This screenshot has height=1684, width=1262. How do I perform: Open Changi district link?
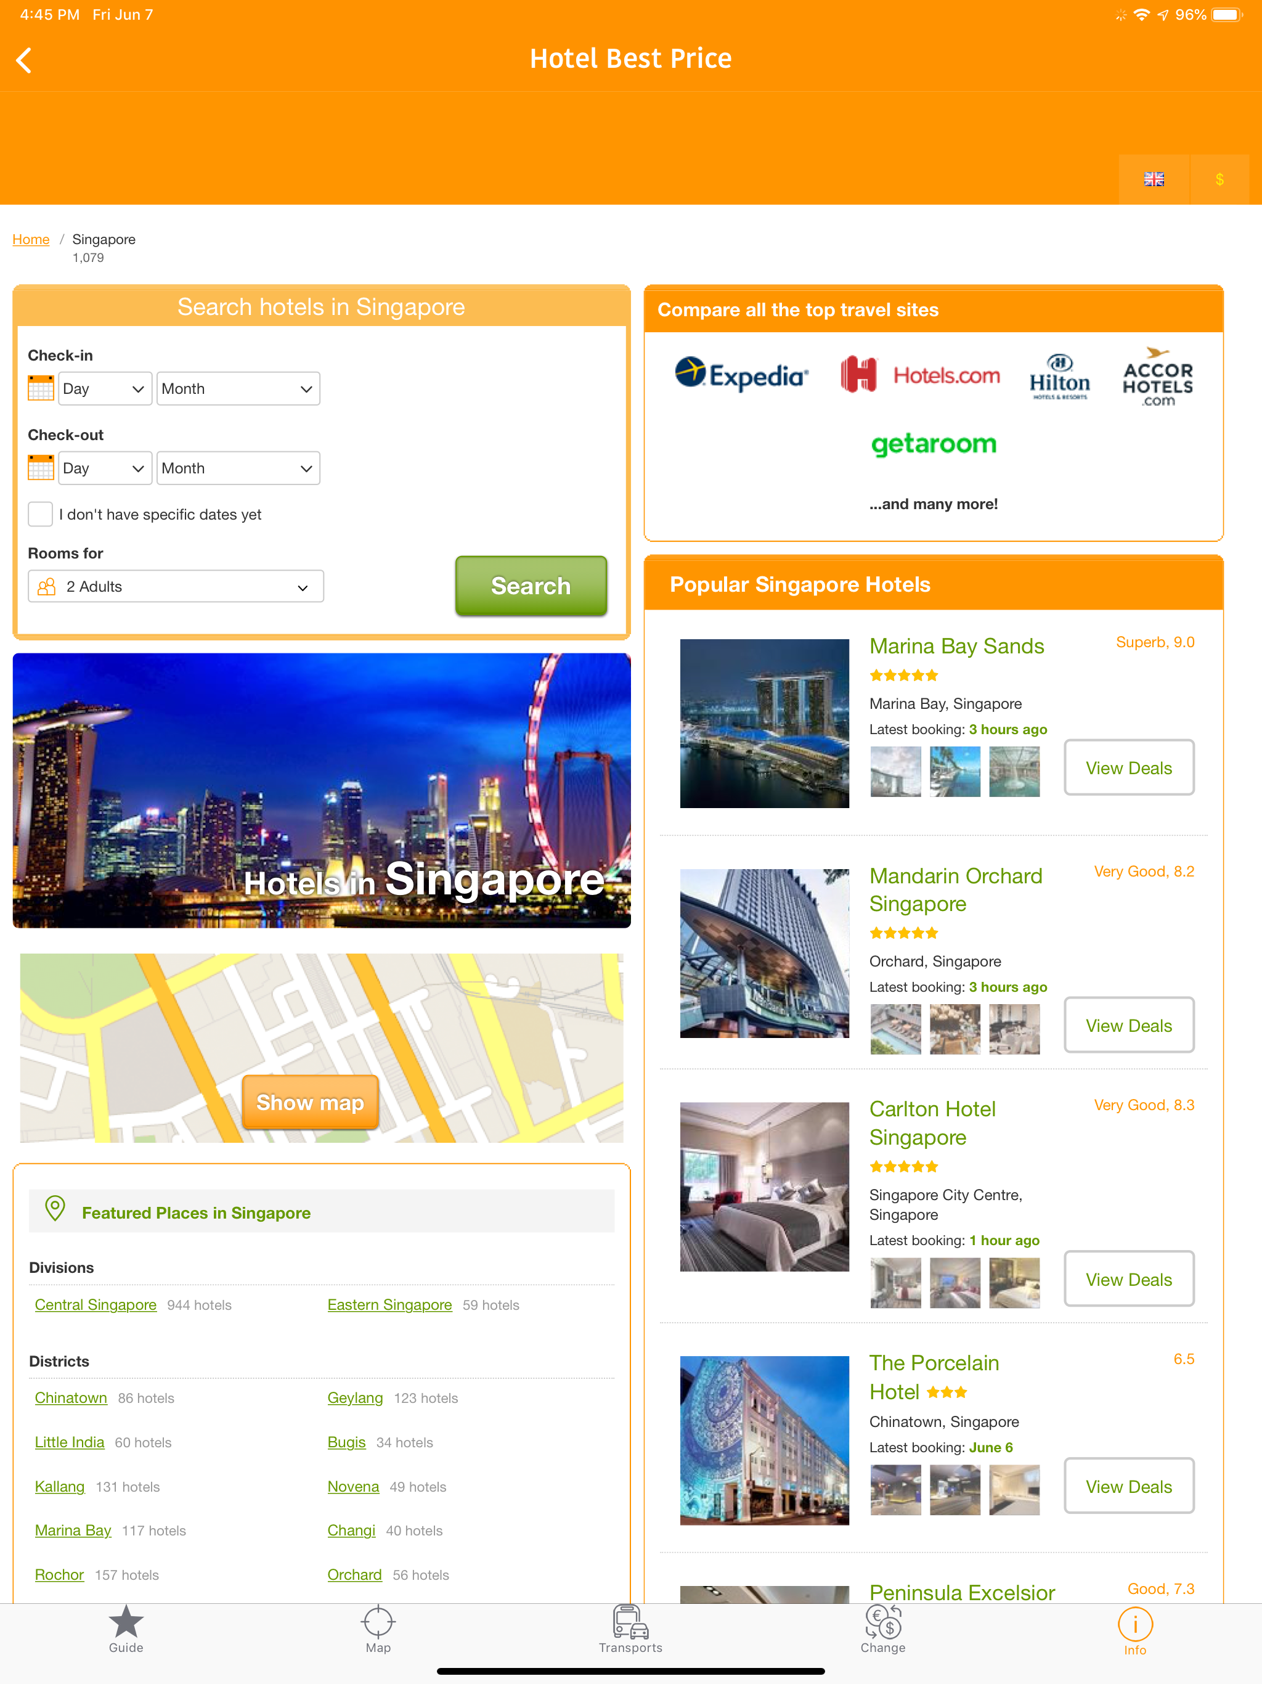click(x=352, y=1531)
